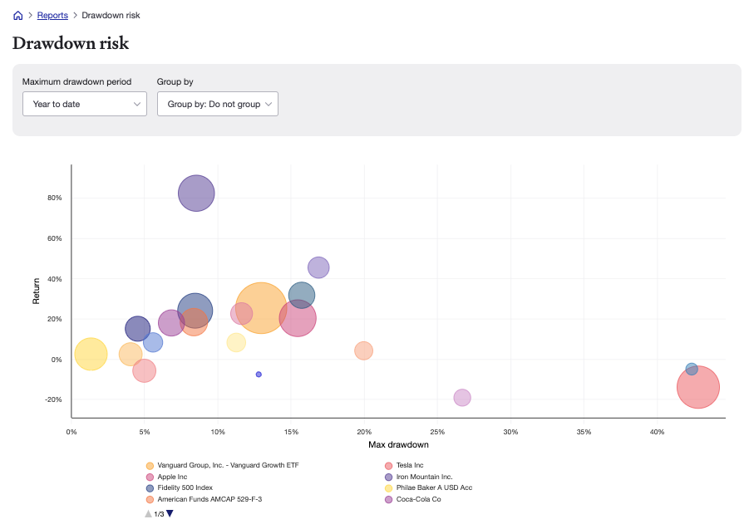This screenshot has width=749, height=529.
Task: Open the Group by dropdown
Action: click(x=217, y=104)
